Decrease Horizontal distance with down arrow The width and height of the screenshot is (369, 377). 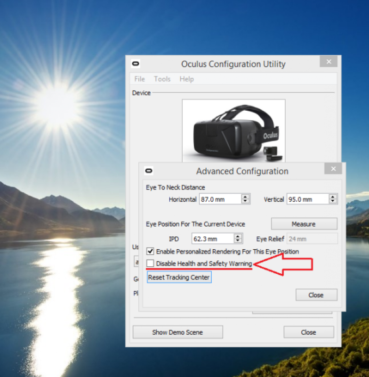[245, 202]
